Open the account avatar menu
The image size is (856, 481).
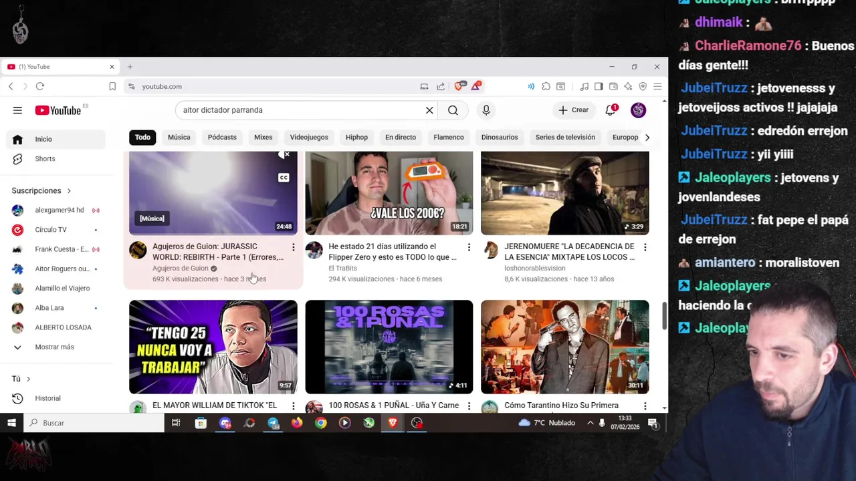(x=638, y=110)
